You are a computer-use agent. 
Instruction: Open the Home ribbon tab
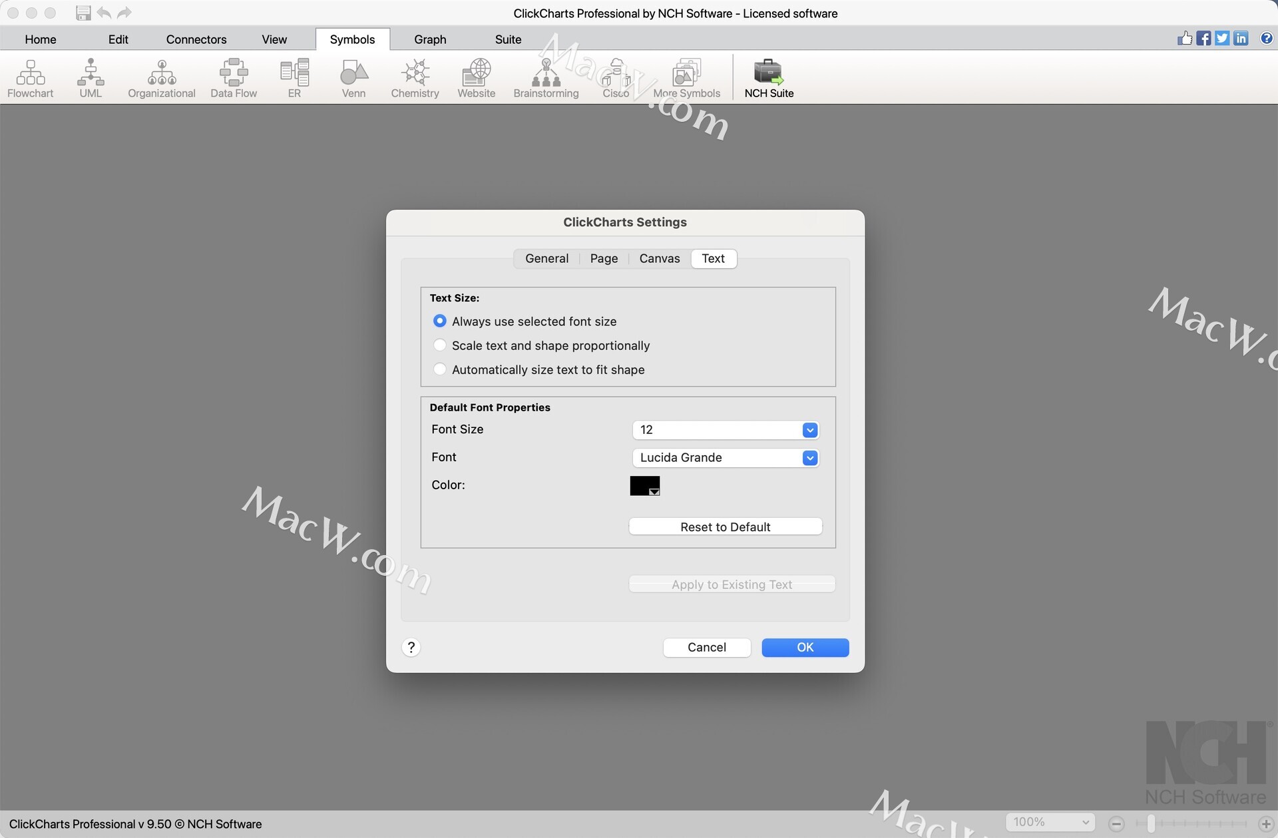(41, 39)
